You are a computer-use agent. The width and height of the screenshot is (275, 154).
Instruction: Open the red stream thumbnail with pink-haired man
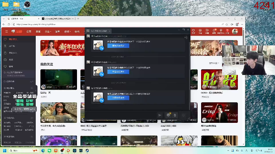(219, 79)
